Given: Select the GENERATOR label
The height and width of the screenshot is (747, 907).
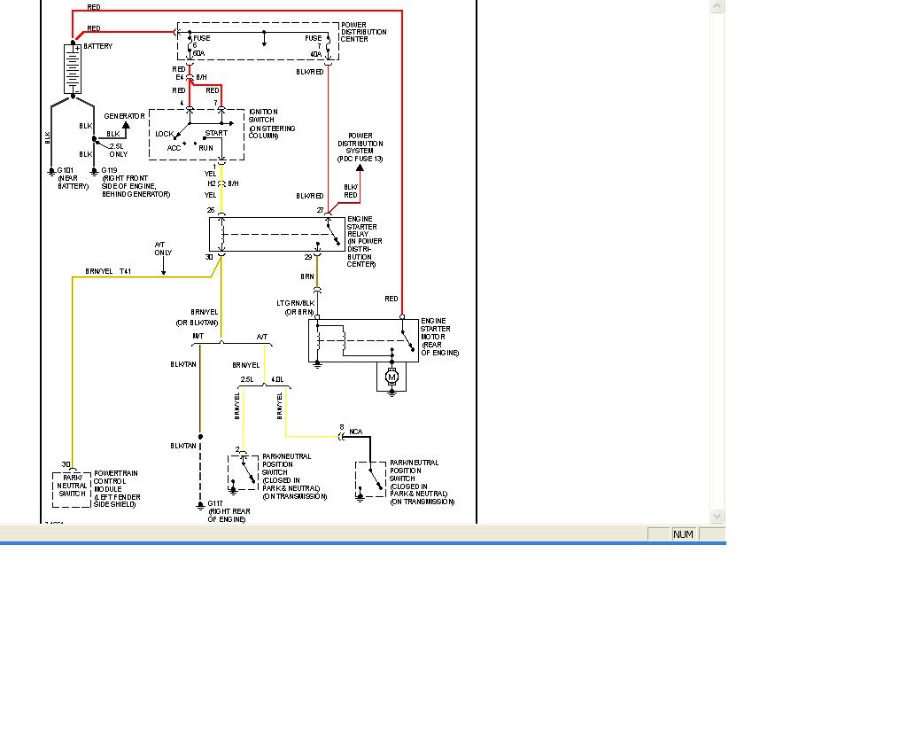Looking at the screenshot, I should tap(124, 116).
